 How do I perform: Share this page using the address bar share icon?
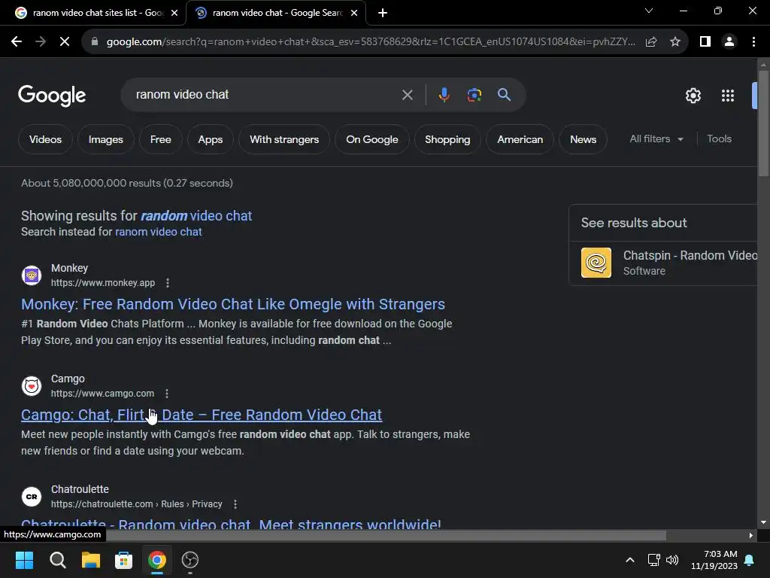(651, 42)
